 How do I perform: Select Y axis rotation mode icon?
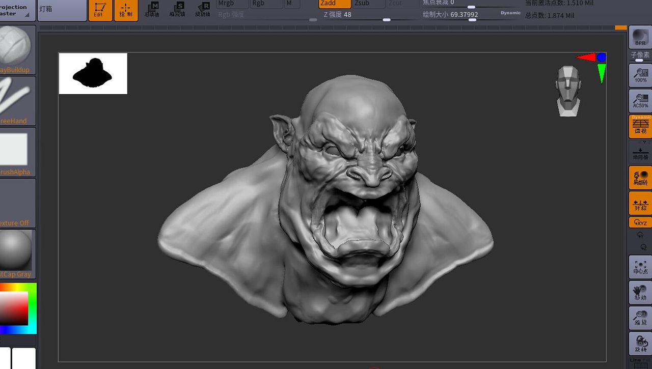[640, 235]
